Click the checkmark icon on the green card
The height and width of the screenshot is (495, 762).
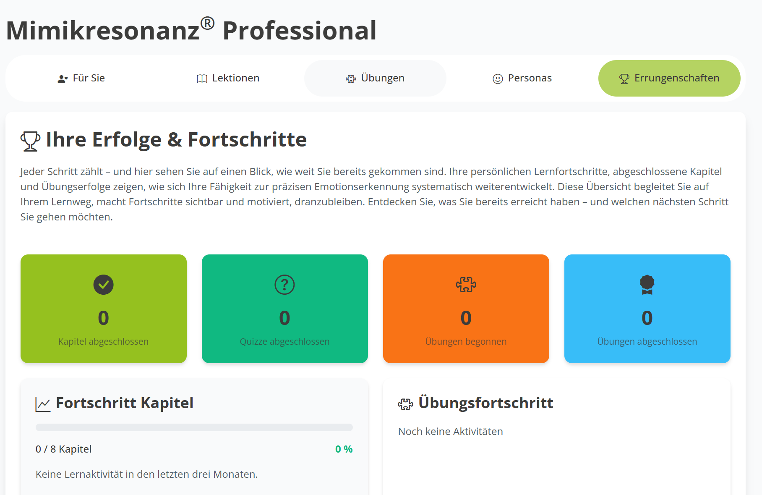point(103,285)
